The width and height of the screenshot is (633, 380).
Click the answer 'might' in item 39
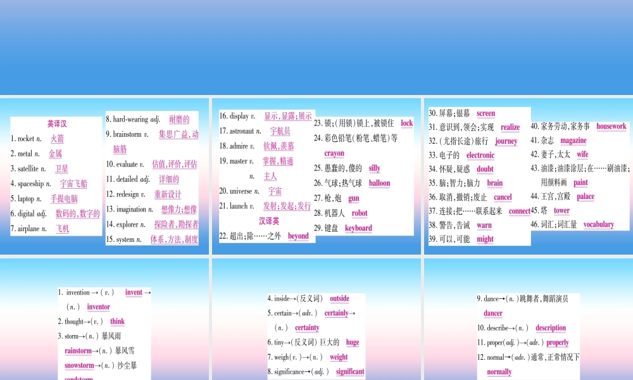(x=486, y=239)
